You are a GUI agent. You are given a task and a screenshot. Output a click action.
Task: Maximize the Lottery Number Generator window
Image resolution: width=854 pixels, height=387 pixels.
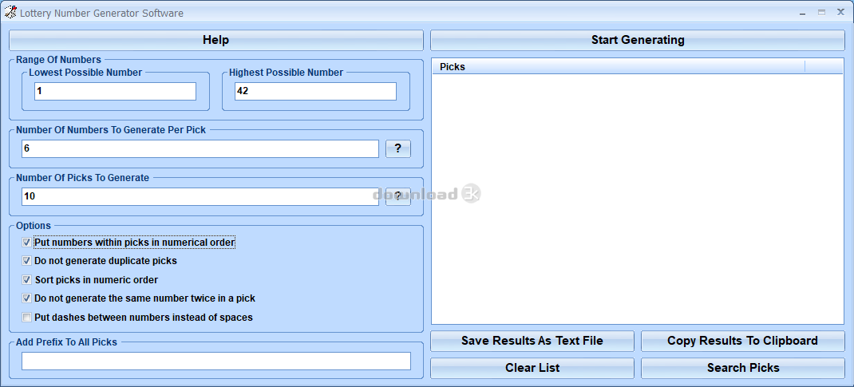[821, 13]
